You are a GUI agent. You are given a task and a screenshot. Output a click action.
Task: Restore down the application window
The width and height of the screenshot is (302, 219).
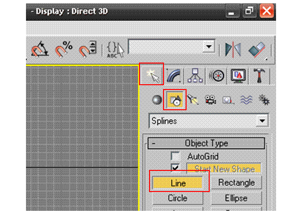[x=249, y=11]
